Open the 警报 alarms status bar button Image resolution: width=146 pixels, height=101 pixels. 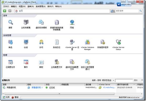tap(15, 97)
